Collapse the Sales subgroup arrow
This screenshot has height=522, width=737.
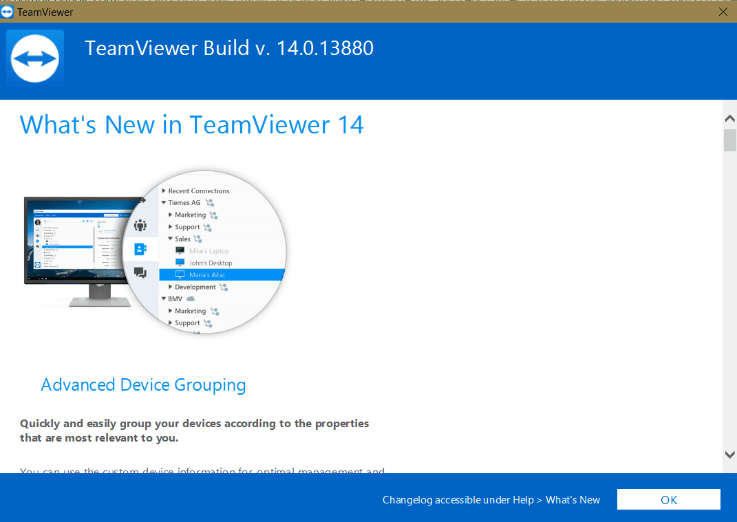click(x=170, y=239)
